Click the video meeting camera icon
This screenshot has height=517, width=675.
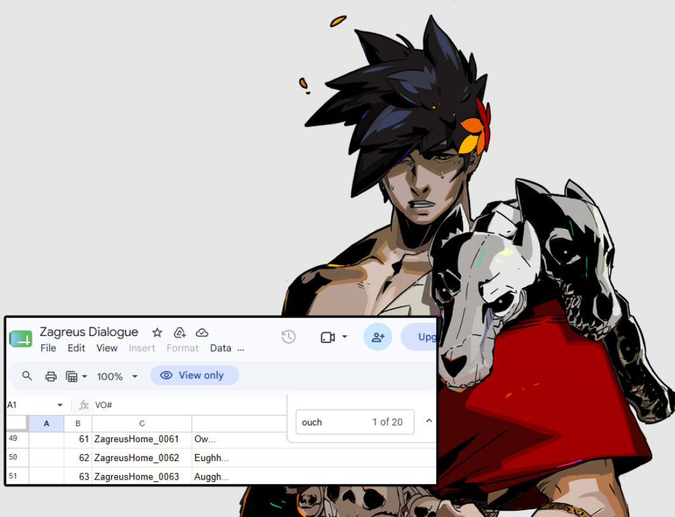click(328, 337)
